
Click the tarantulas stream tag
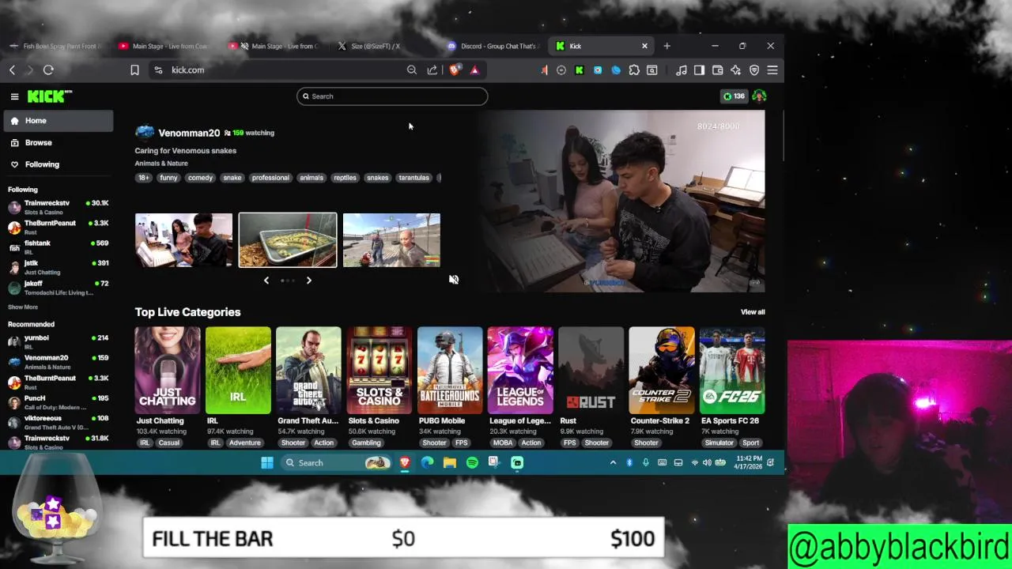click(413, 178)
